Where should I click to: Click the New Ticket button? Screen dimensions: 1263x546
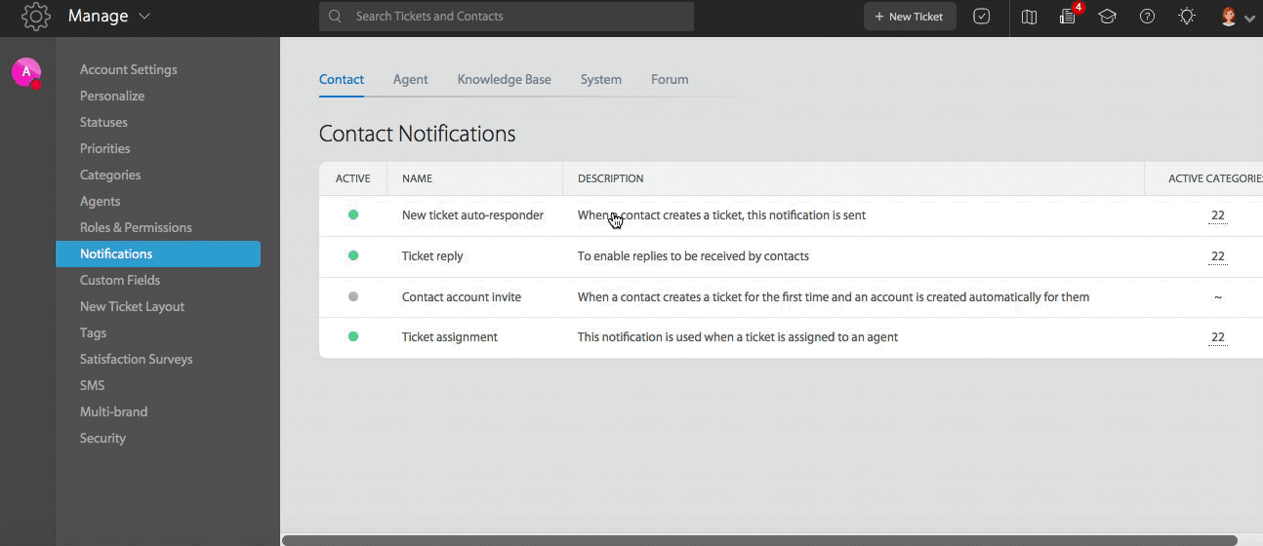point(910,17)
